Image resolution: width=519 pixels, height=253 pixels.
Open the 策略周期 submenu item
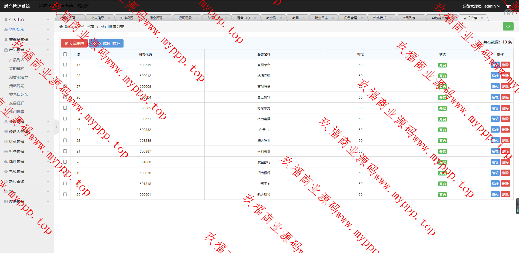coord(17,86)
